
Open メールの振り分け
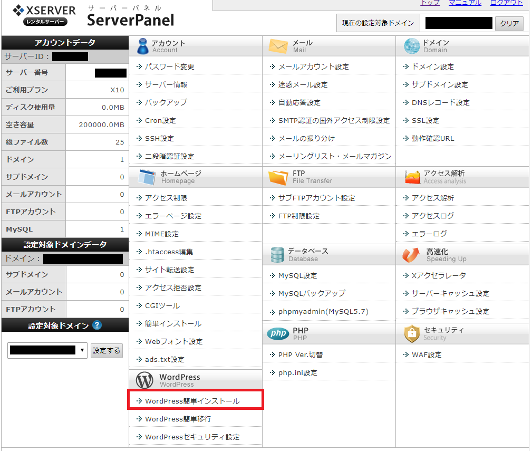click(x=306, y=138)
